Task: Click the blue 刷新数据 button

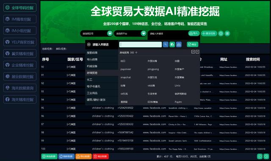Action: tap(66, 156)
